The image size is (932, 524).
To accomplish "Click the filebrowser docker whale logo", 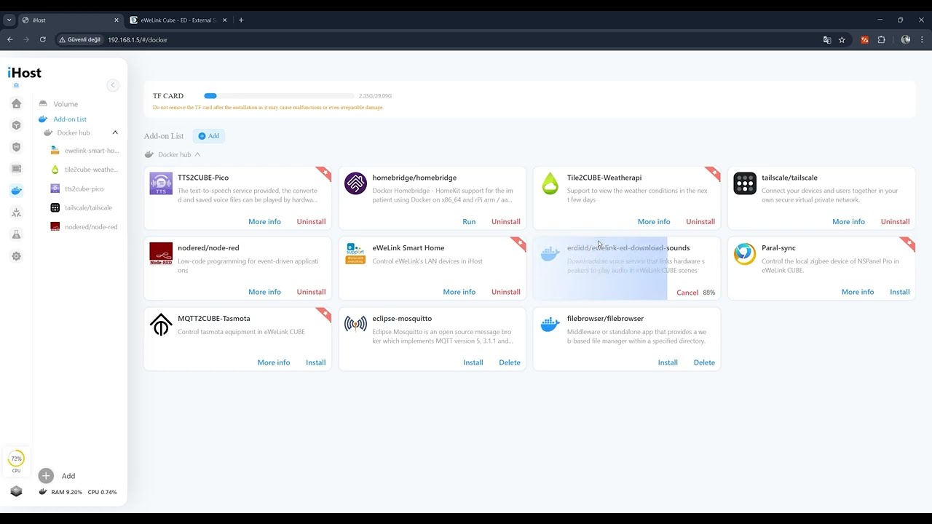I will tap(550, 325).
